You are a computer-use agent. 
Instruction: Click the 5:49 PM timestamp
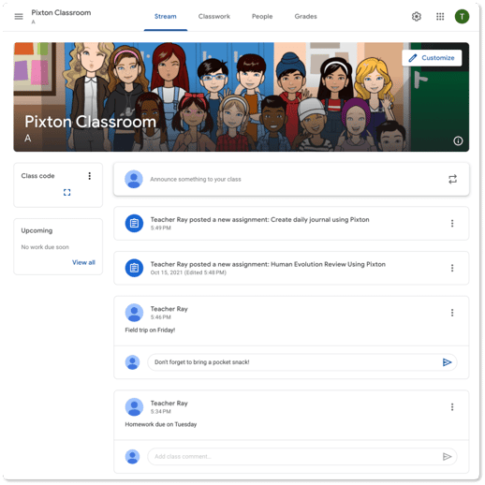tap(160, 228)
